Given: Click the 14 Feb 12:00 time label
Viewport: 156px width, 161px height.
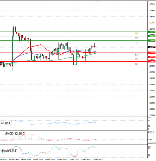Looking at the screenshot, I should click(26, 159).
